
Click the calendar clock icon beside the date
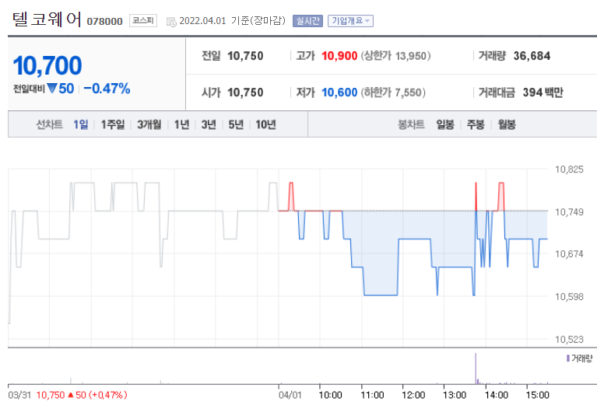click(171, 22)
